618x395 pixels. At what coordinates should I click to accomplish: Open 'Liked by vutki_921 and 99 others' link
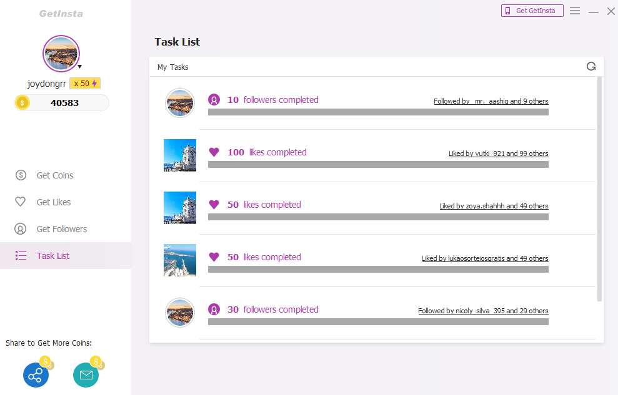[x=498, y=154]
